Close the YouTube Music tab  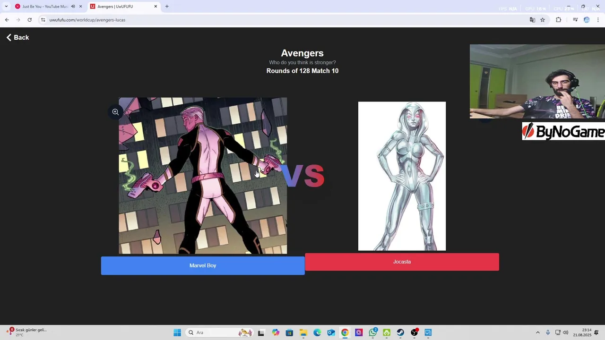pos(80,7)
